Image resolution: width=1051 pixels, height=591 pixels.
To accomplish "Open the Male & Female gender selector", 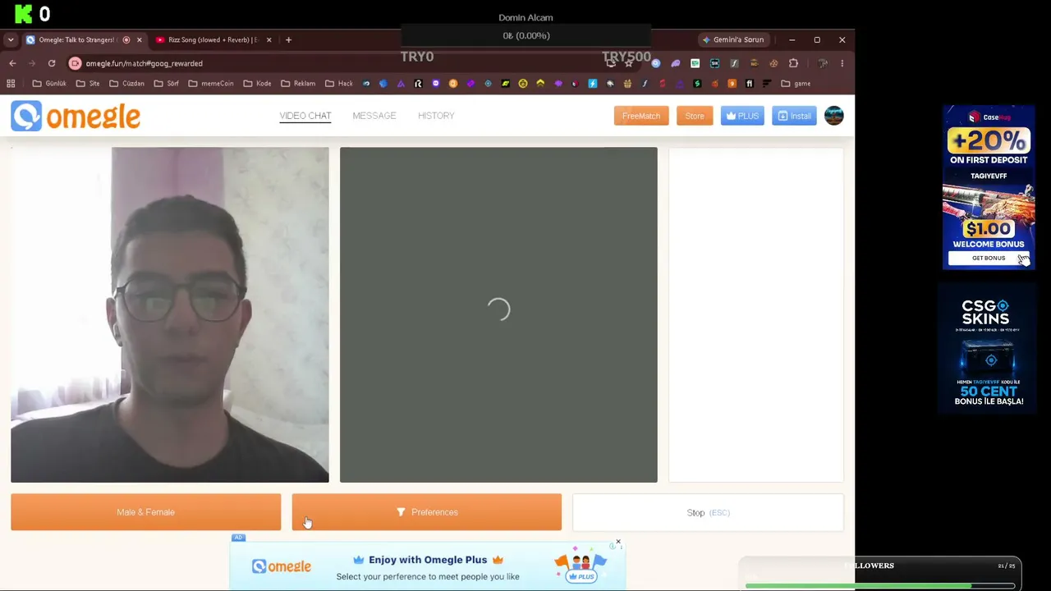I will (145, 512).
